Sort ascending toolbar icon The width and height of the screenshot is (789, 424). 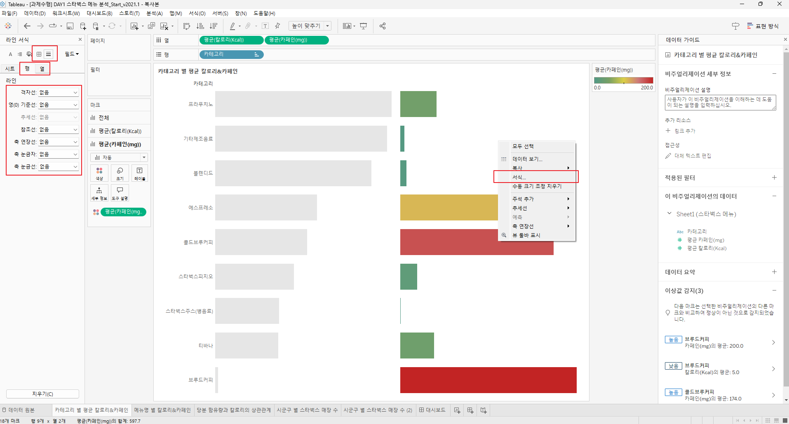(200, 26)
